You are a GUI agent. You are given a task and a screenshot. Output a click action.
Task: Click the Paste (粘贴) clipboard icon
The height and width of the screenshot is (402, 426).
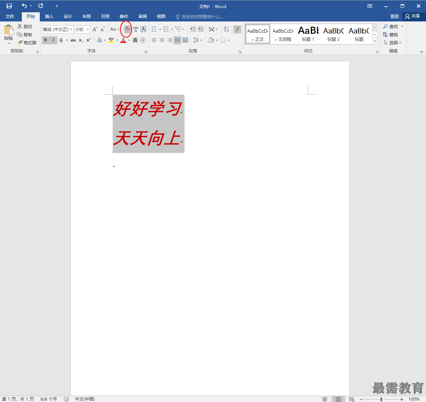[9, 30]
